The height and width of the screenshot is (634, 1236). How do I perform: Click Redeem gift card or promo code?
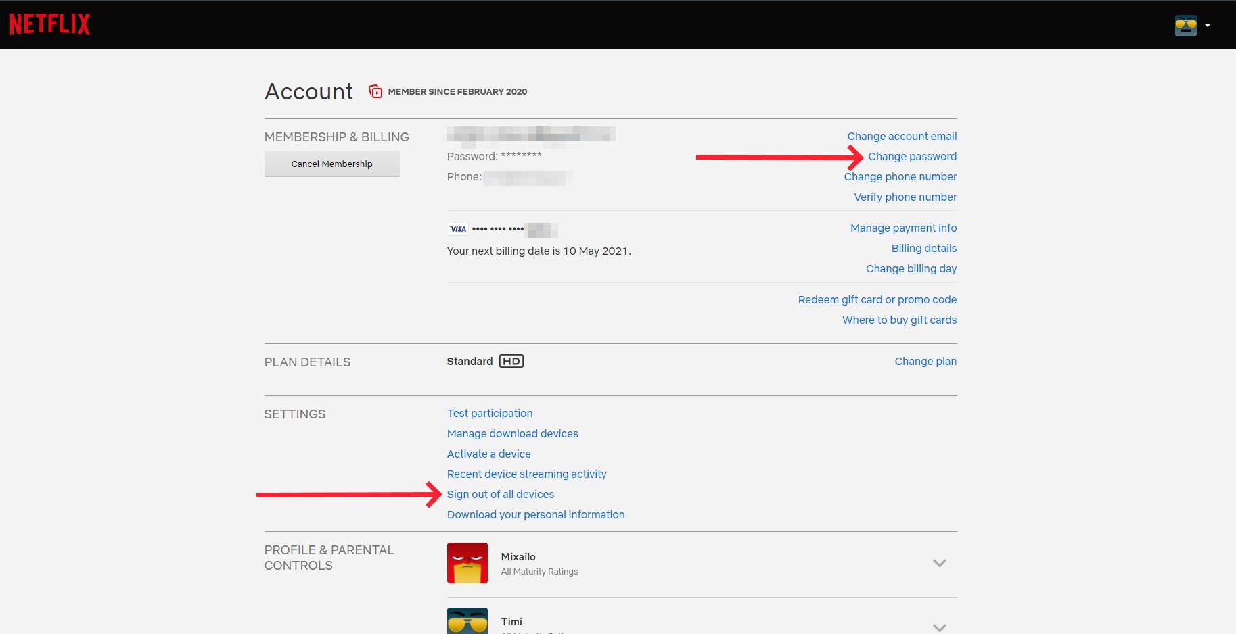coord(877,299)
